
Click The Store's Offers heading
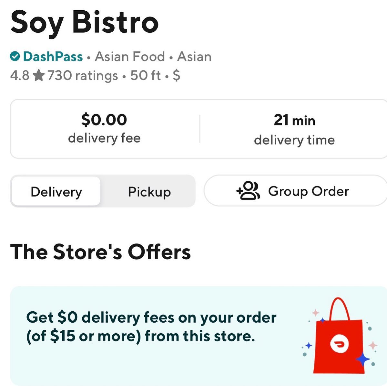100,252
